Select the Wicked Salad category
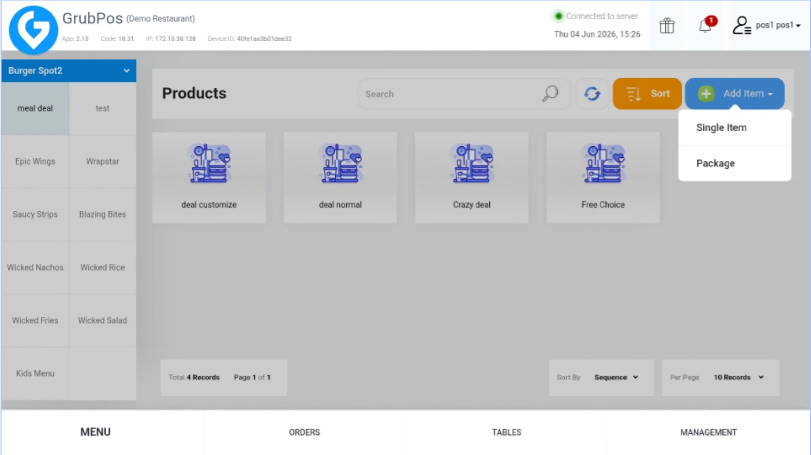811x455 pixels. click(x=103, y=321)
